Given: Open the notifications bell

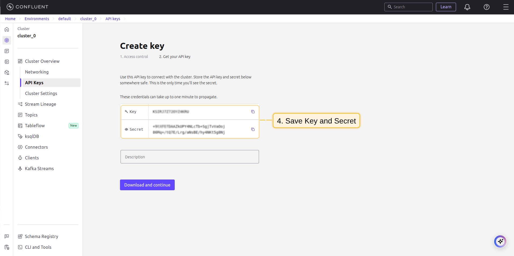Looking at the screenshot, I should tap(467, 7).
